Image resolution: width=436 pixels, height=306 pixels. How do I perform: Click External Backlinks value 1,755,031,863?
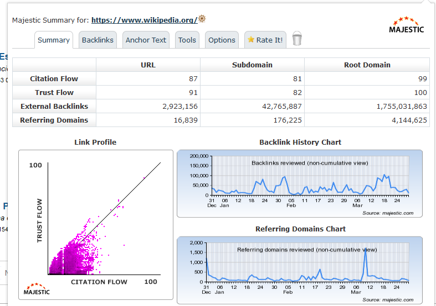pos(402,107)
